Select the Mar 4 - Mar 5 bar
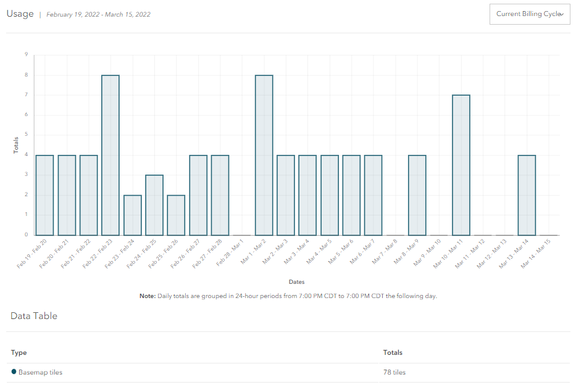The height and width of the screenshot is (390, 576). [330, 195]
